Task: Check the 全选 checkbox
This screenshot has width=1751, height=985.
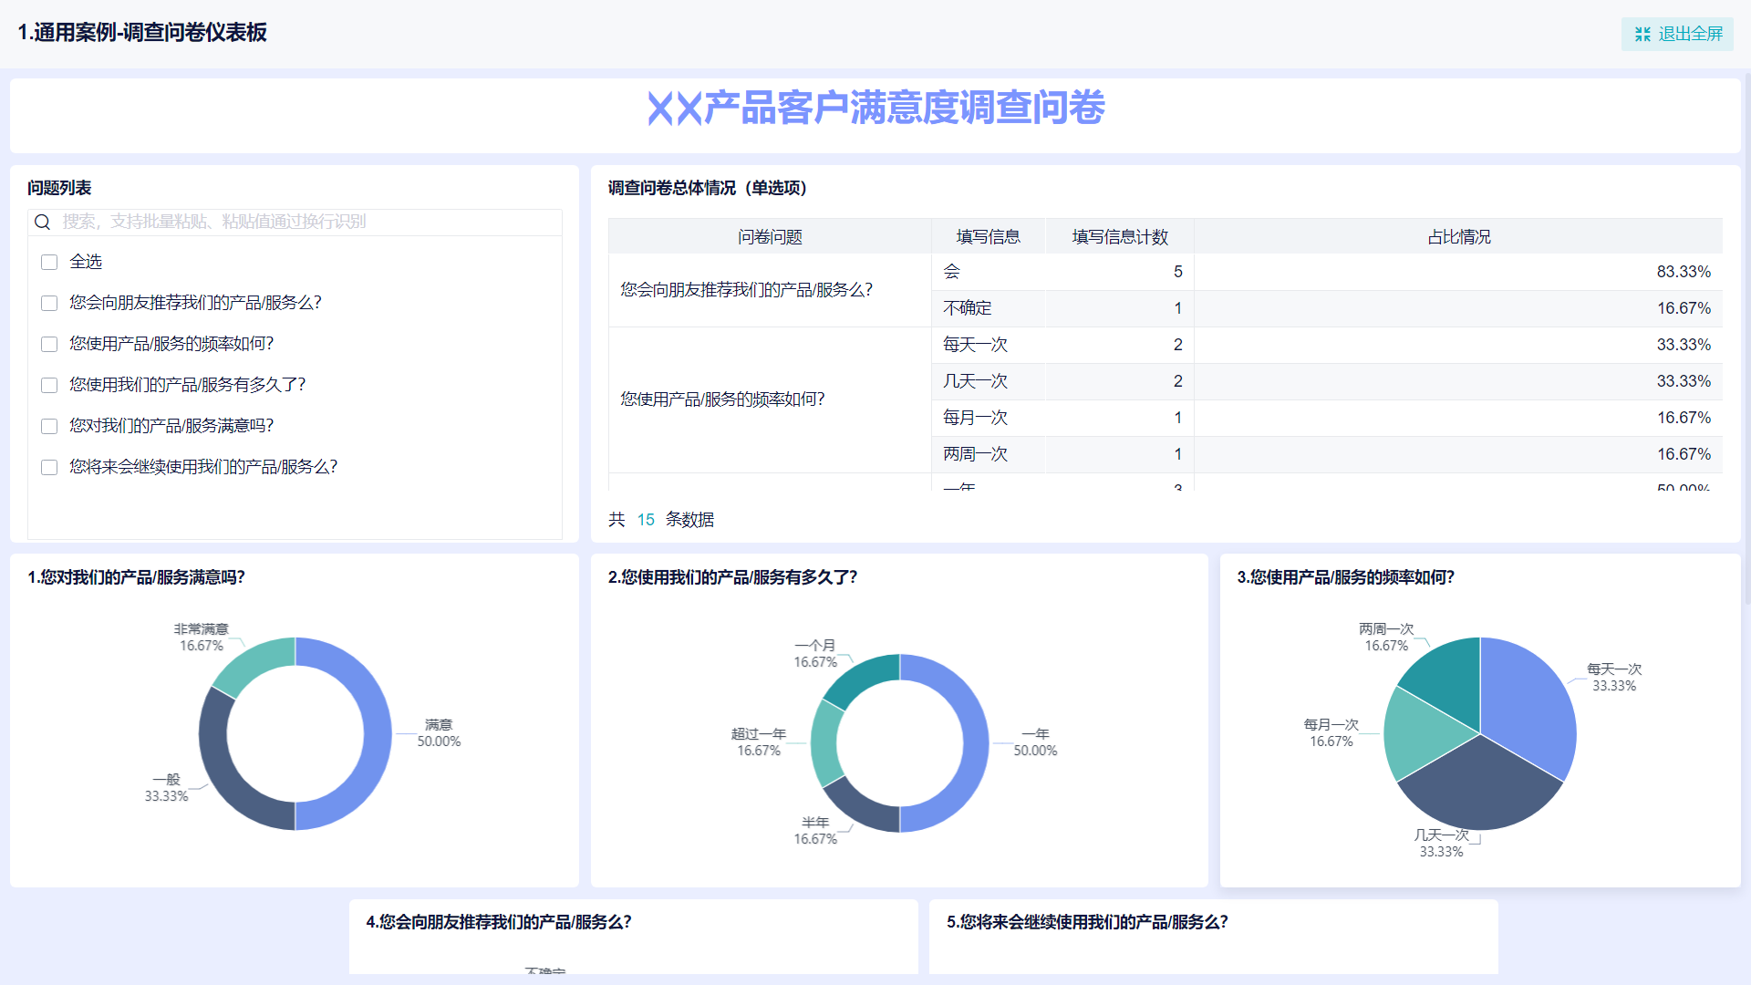Action: 49,262
